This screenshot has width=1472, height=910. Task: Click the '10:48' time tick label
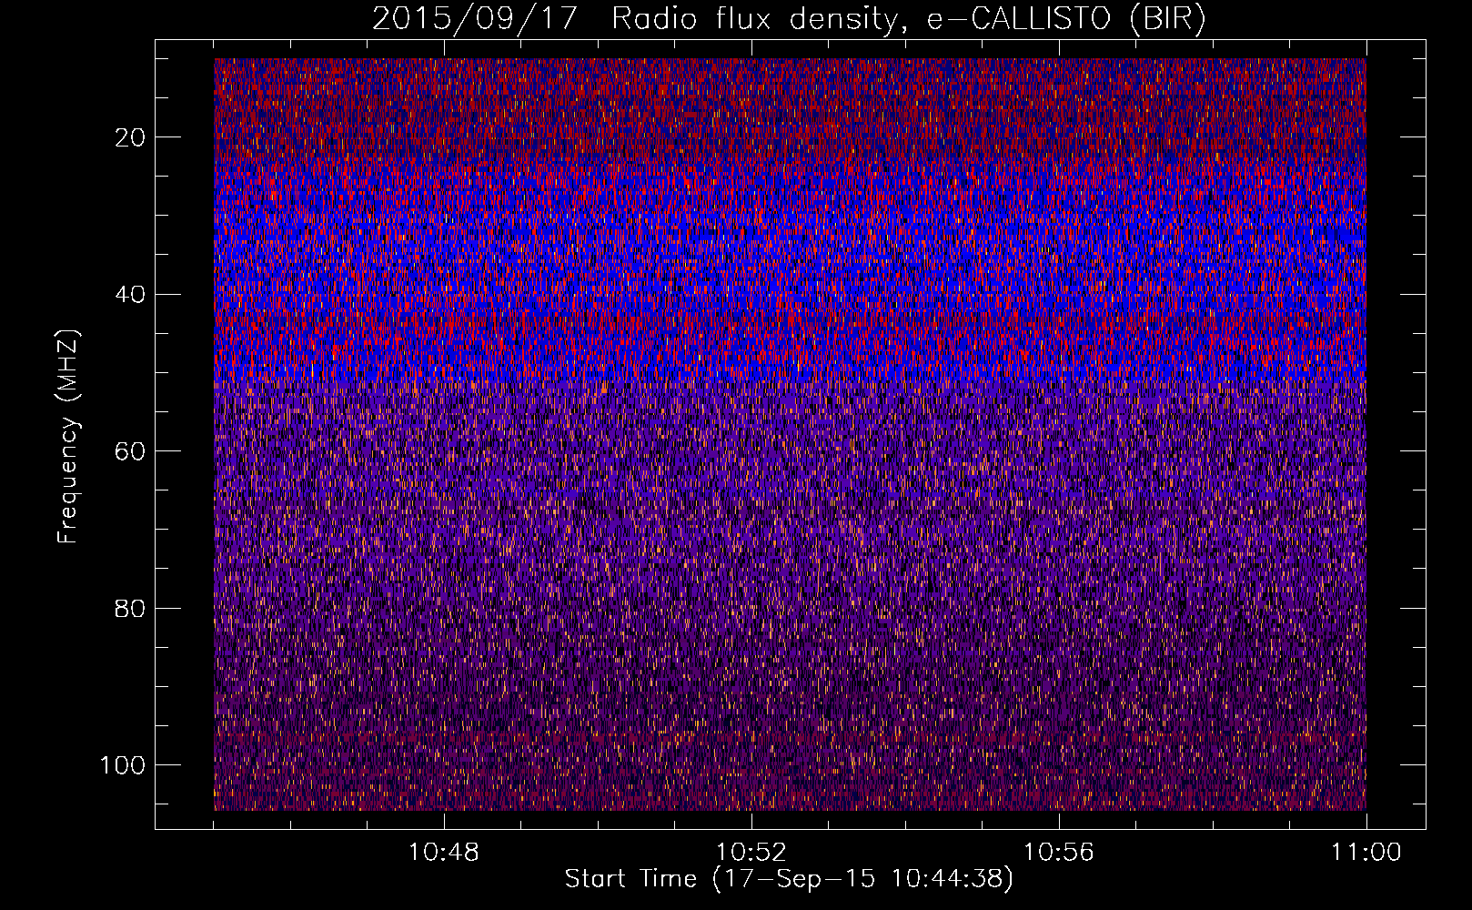(x=443, y=853)
